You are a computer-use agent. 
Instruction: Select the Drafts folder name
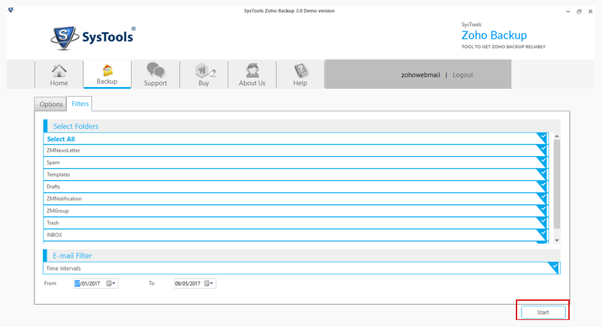coord(53,187)
